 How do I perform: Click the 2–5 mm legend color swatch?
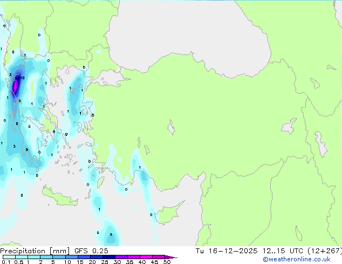point(46,257)
